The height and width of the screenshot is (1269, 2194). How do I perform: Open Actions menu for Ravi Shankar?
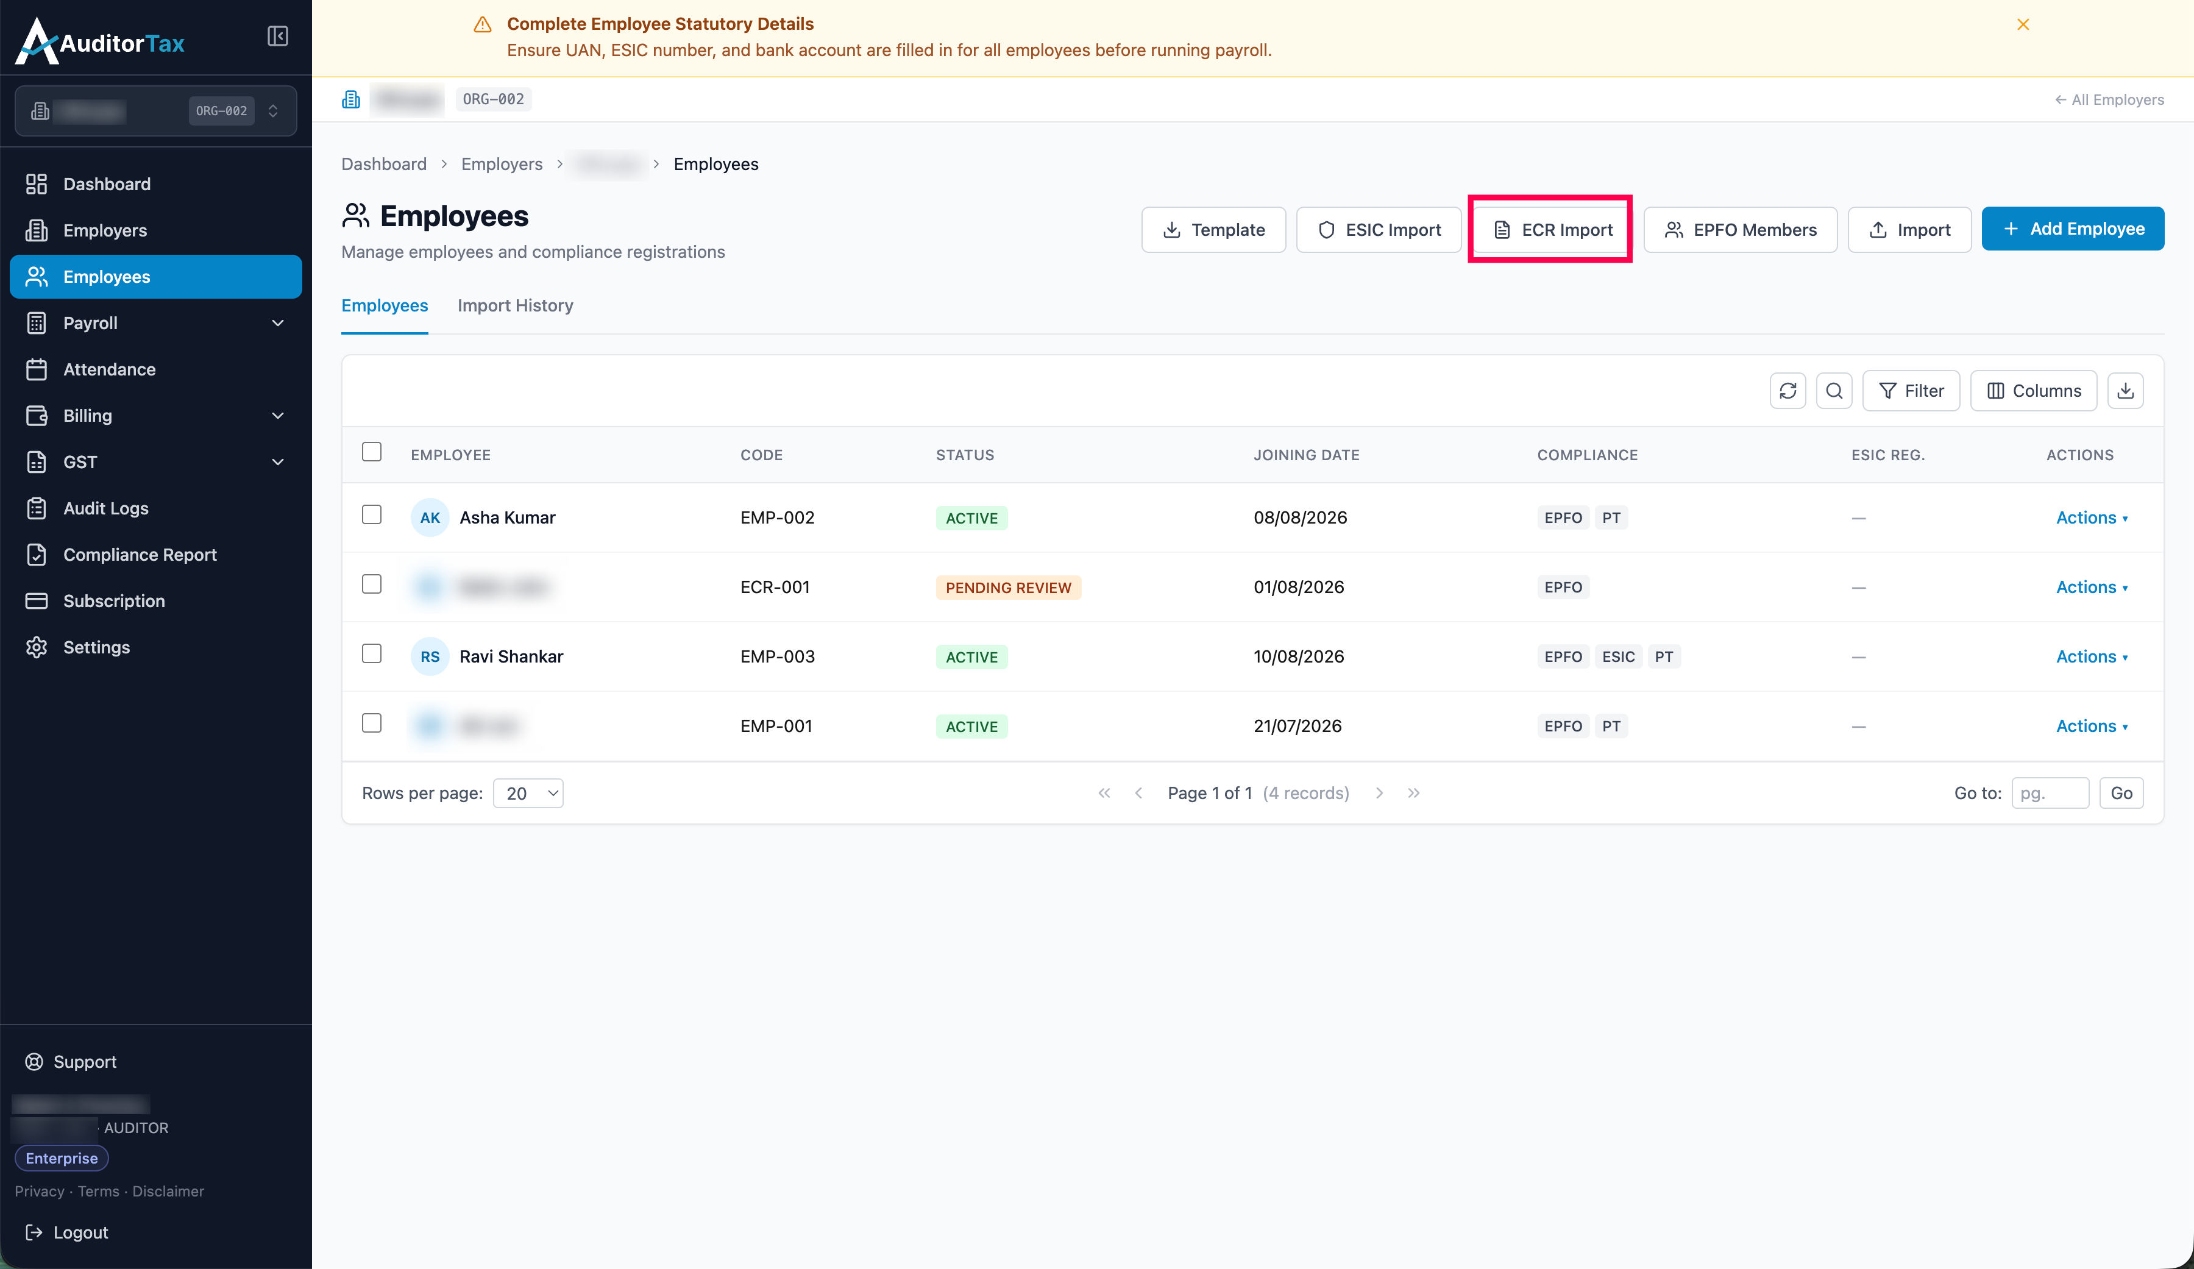[x=2091, y=656]
